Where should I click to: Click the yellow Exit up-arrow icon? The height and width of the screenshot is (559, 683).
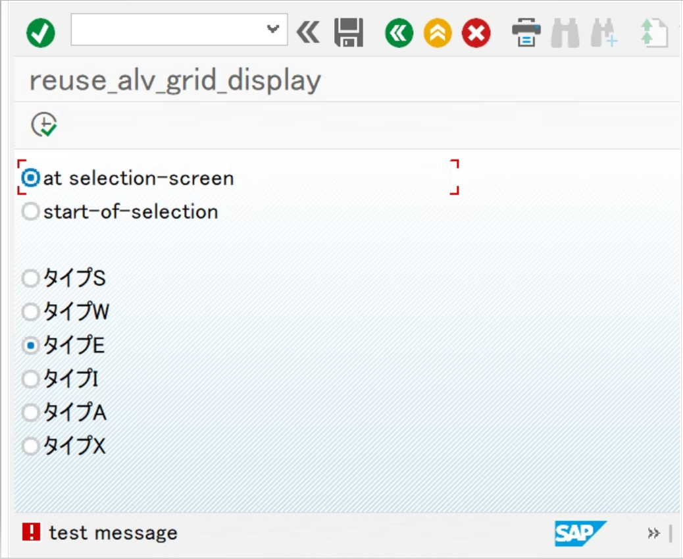(438, 33)
